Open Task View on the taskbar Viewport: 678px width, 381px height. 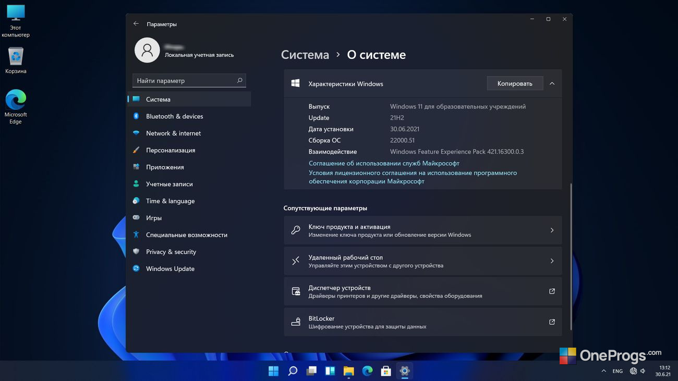tap(311, 371)
